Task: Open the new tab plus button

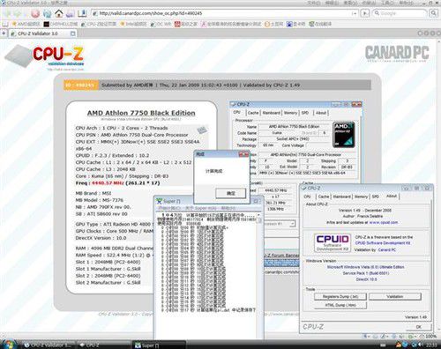Action: coord(4,33)
